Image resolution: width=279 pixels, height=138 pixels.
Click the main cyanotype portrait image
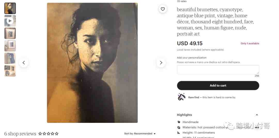pyautogui.click(x=92, y=63)
